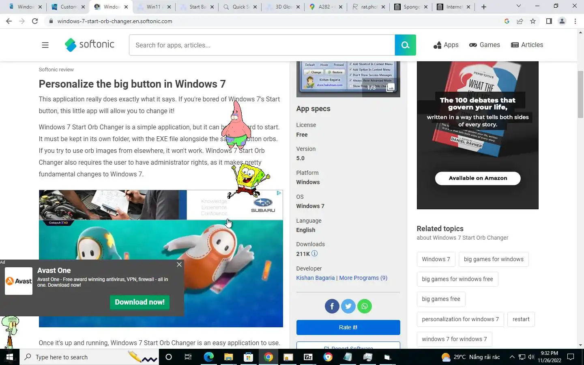Click the taskbar search box

tap(89, 357)
